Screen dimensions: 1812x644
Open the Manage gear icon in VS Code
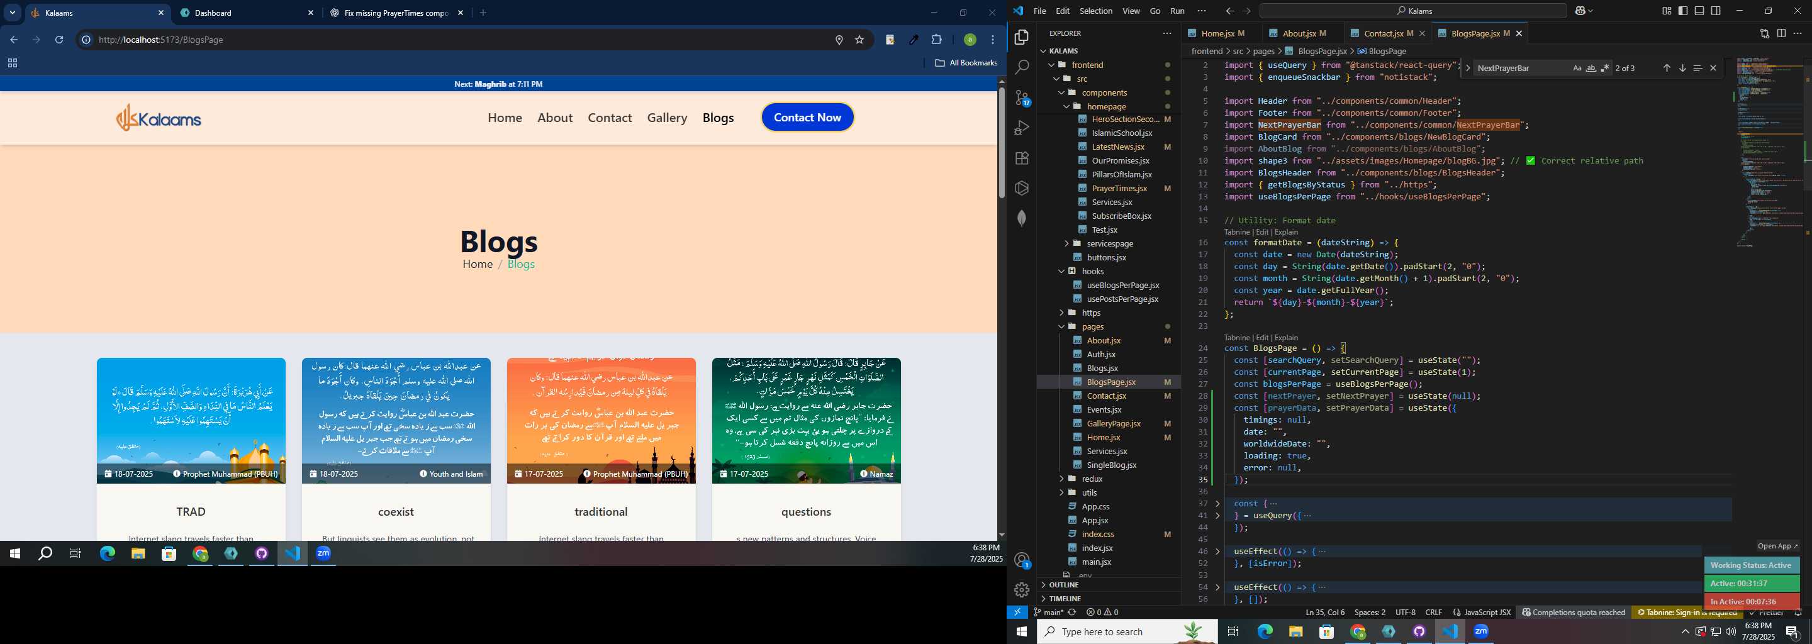[1022, 590]
